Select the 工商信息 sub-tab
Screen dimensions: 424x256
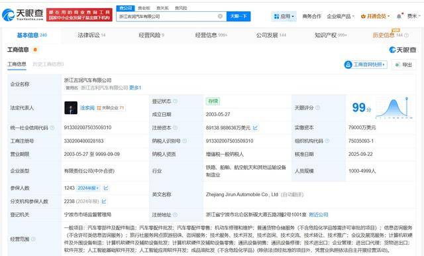(x=17, y=64)
